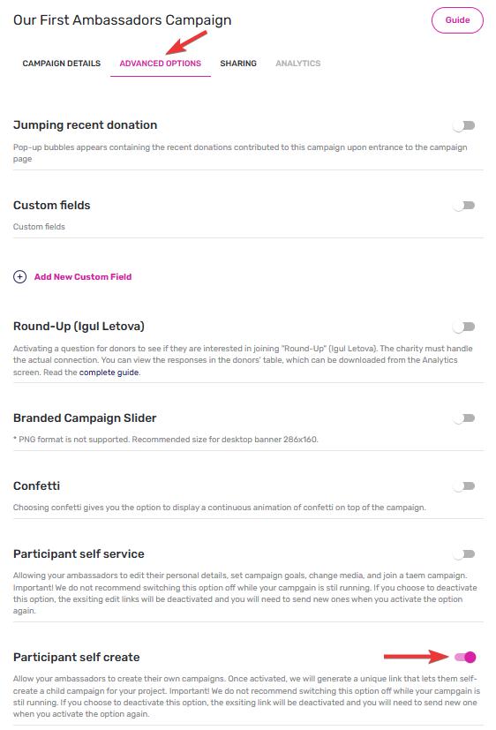
Task: Open the complete guide link
Action: click(x=109, y=373)
